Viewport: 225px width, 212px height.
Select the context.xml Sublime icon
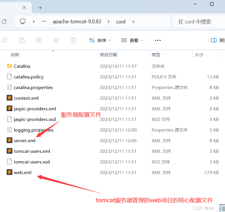click(x=9, y=98)
